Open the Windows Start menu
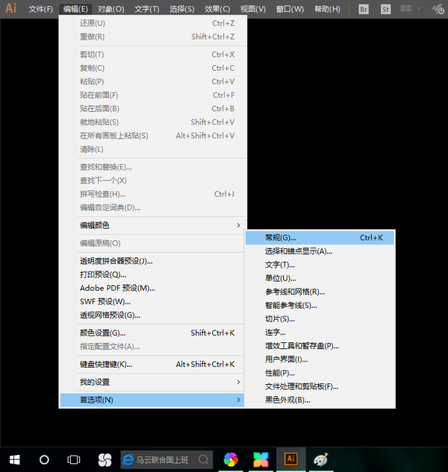The image size is (448, 472). pyautogui.click(x=14, y=459)
